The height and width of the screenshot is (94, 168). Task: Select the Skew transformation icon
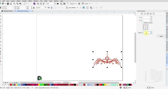pos(154,14)
